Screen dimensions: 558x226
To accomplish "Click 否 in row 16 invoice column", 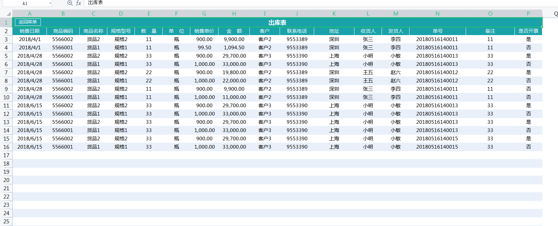I will point(528,147).
